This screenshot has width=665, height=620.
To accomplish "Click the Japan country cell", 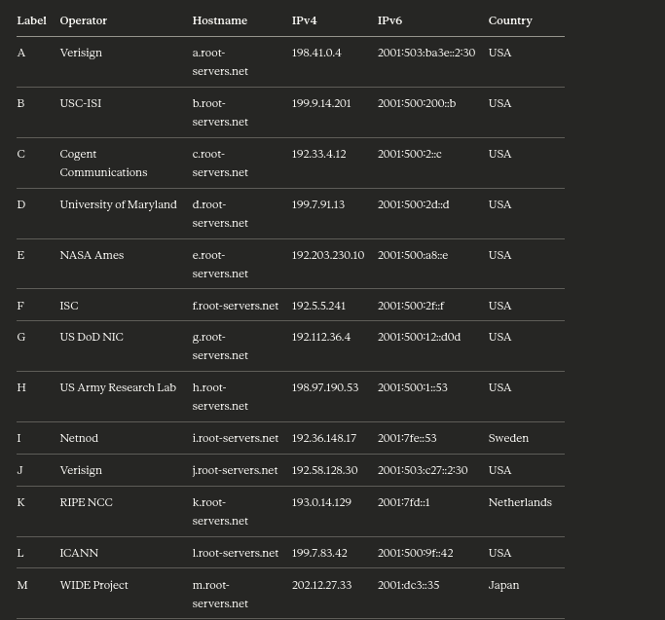I will point(503,585).
